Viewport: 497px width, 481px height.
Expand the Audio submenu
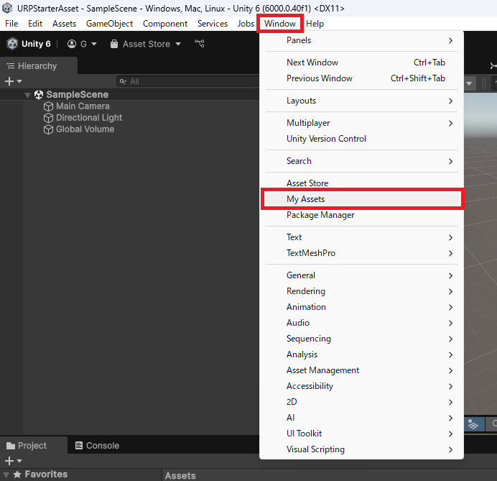[x=361, y=323]
